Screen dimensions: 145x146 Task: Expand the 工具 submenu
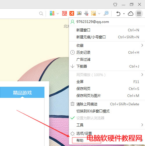click(x=107, y=125)
